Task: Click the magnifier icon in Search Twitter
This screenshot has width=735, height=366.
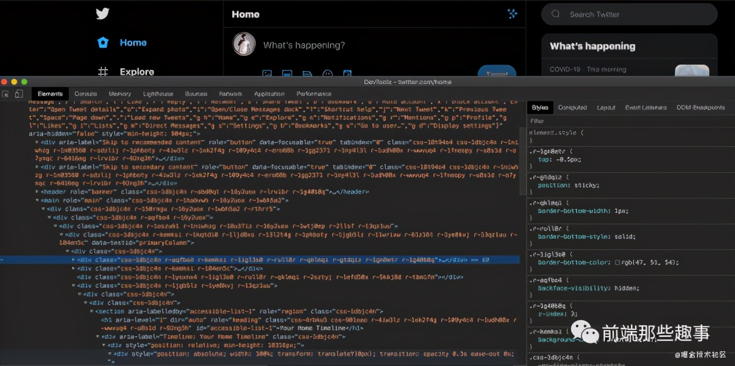Action: 555,14
